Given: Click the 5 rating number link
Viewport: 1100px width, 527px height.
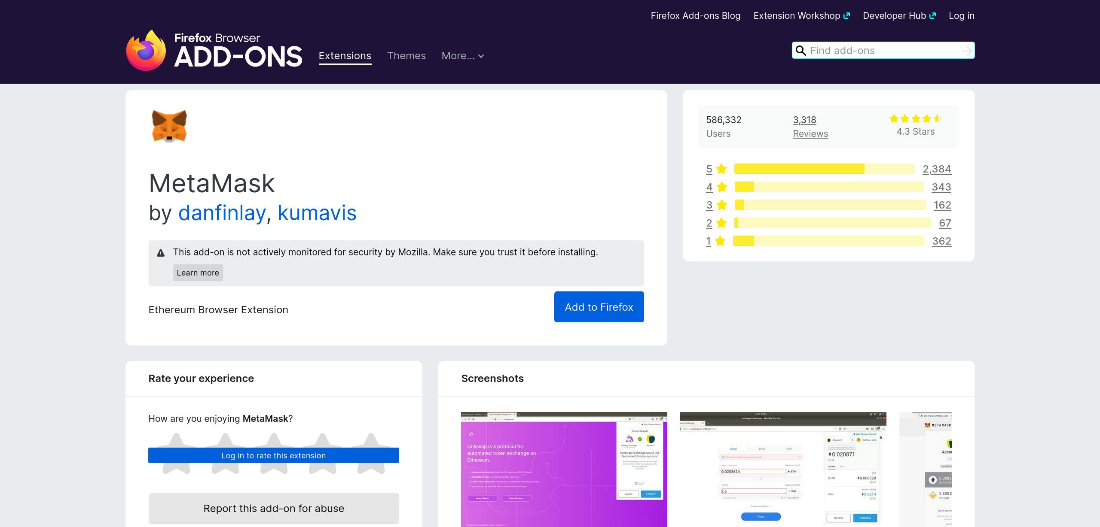Looking at the screenshot, I should point(709,169).
